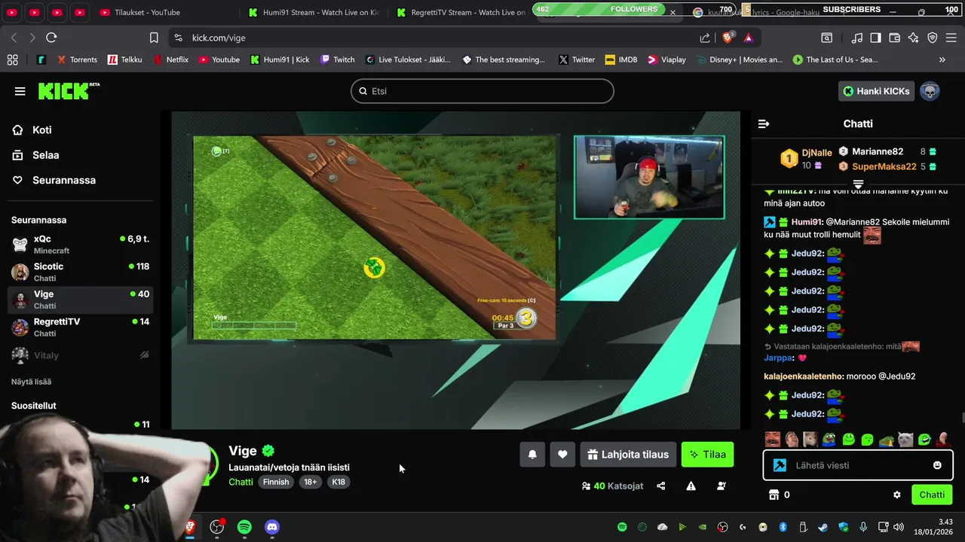The width and height of the screenshot is (965, 542).
Task: Open RegrettiTV channel in followed list
Action: click(81, 327)
